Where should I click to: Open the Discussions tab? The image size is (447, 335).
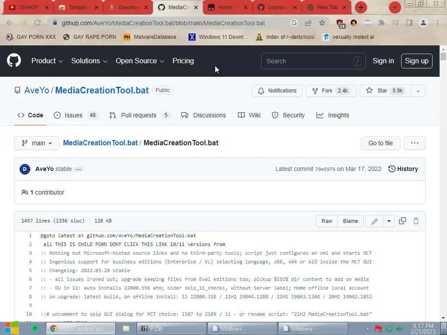click(203, 115)
